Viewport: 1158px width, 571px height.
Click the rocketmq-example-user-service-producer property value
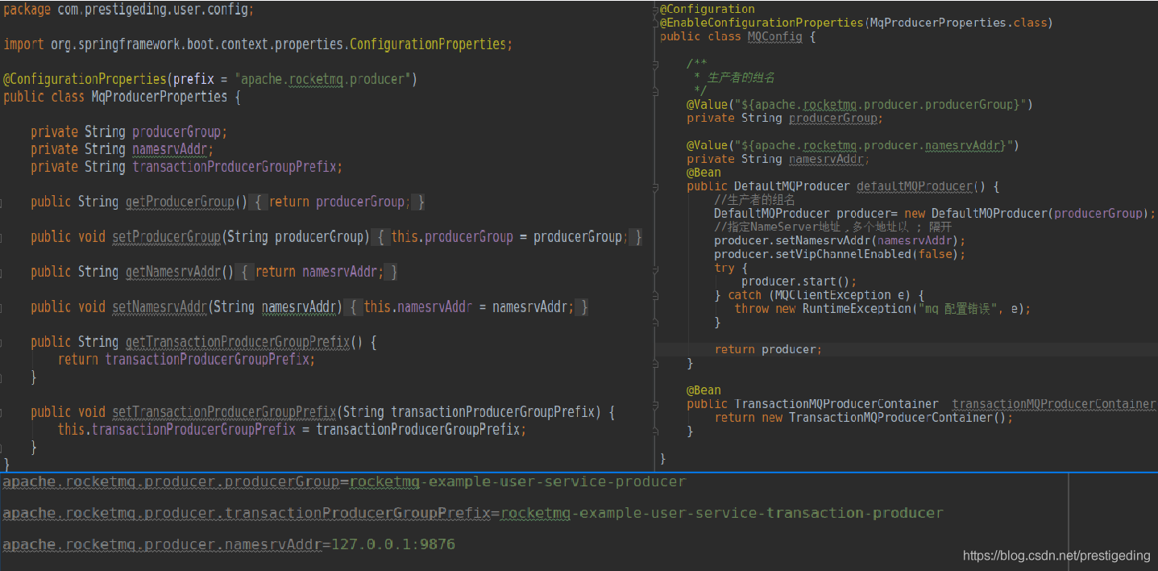tap(517, 482)
